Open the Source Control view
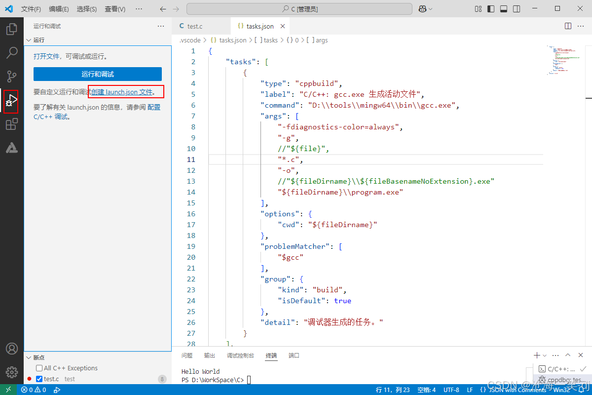The height and width of the screenshot is (395, 592). (12, 76)
